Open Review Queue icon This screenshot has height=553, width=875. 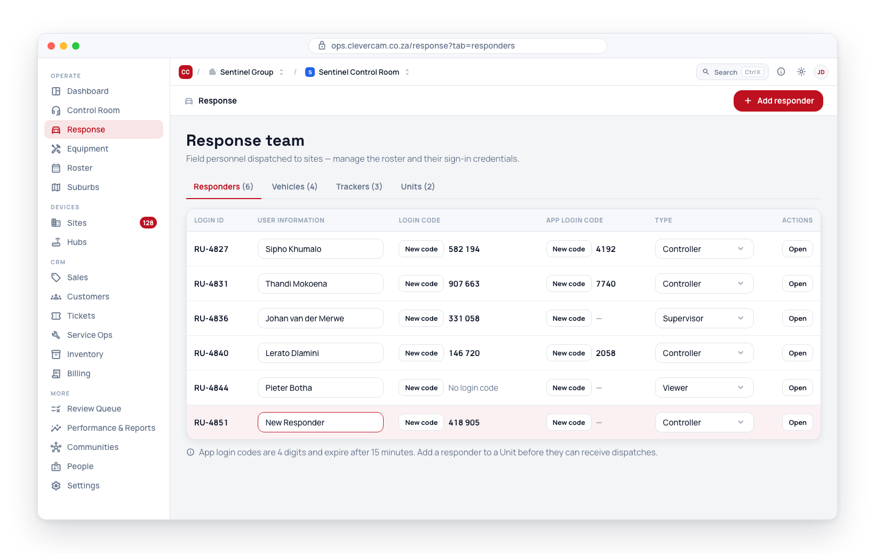[56, 409]
